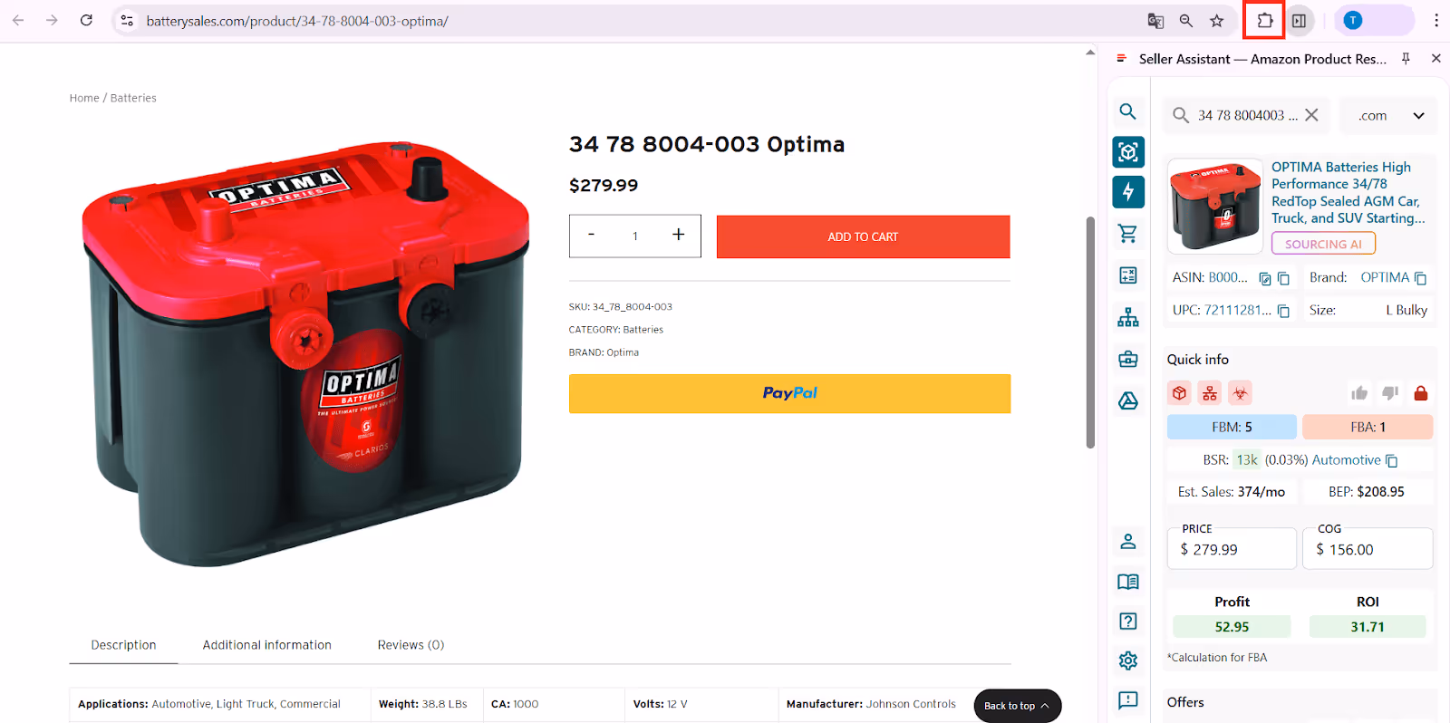Copy the OPTIMA brand name
The height and width of the screenshot is (723, 1450).
click(1420, 279)
